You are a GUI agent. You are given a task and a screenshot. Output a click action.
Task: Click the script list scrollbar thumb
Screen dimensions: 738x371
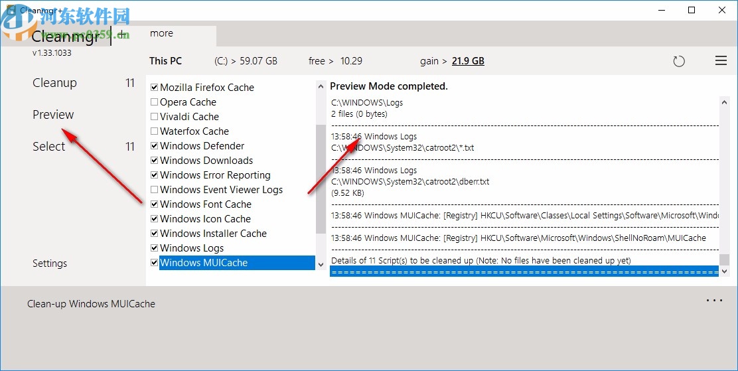coord(321,179)
